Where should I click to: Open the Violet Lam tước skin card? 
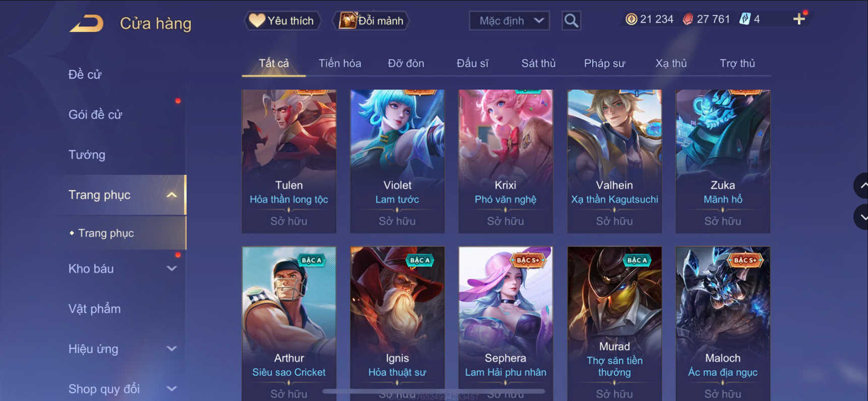(x=397, y=161)
